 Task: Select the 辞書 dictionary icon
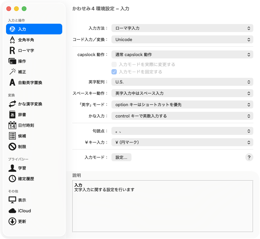(12, 114)
